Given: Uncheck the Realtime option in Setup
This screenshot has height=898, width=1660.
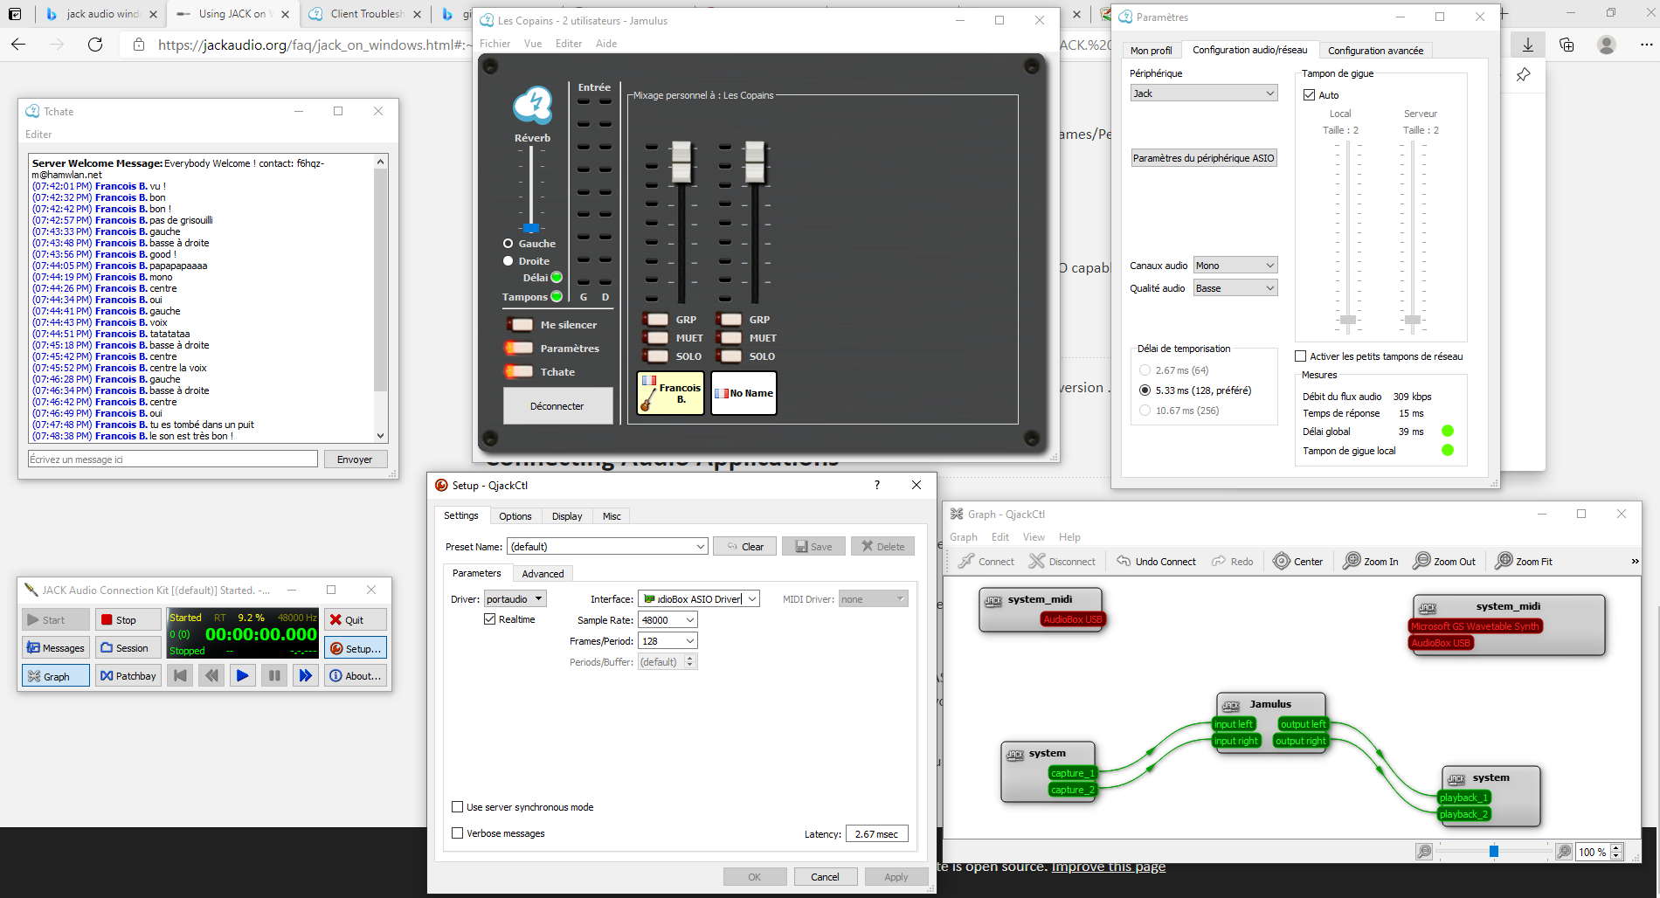Looking at the screenshot, I should tap(490, 618).
